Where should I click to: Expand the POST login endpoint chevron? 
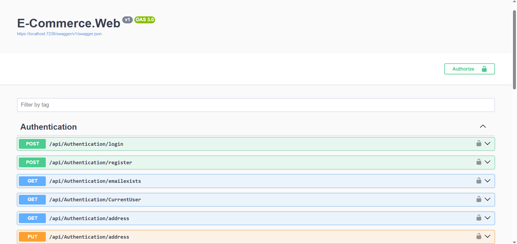pyautogui.click(x=487, y=143)
